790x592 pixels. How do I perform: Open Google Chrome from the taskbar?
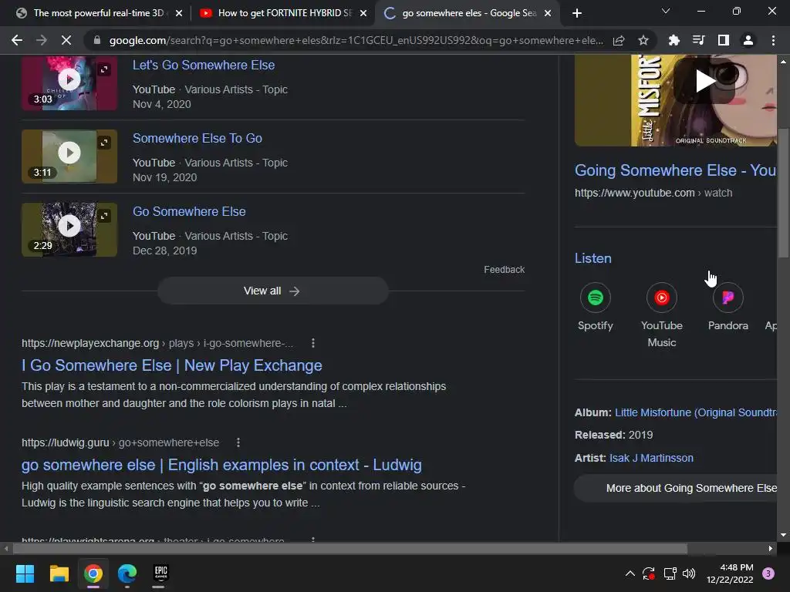coord(93,573)
